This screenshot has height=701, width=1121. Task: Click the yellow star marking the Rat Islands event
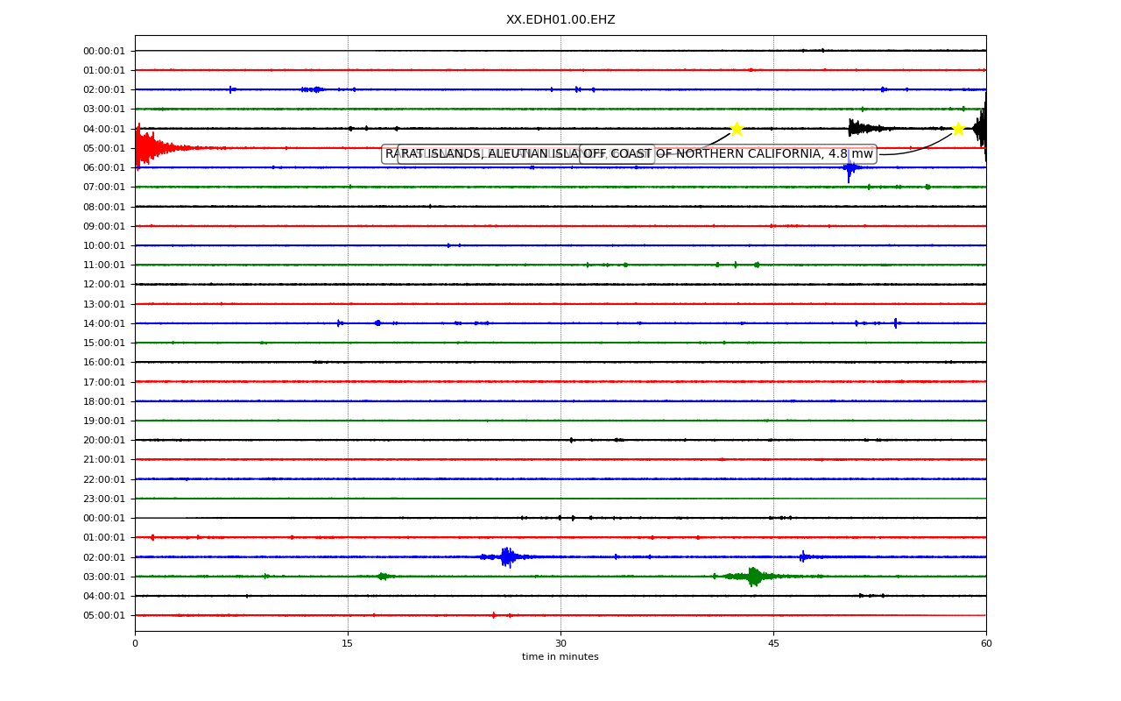tap(737, 129)
